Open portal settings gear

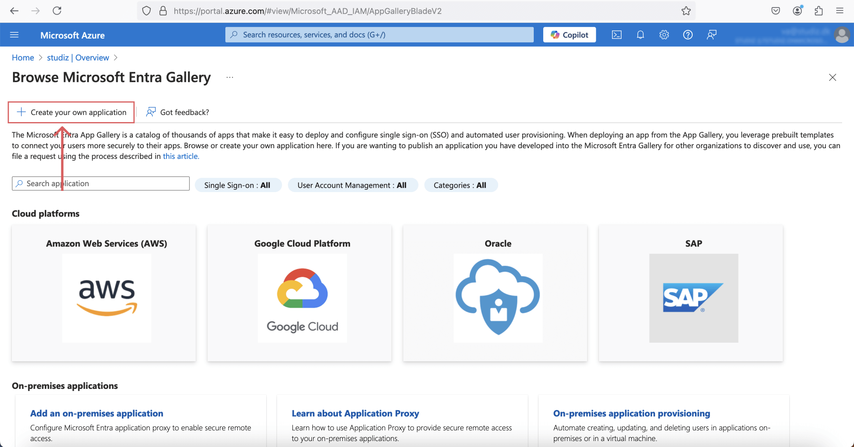(664, 35)
